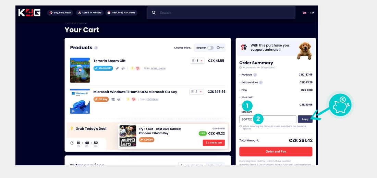Click Microsoft Windows 11 Home OEM title
The height and width of the screenshot is (178, 377).
(135, 92)
